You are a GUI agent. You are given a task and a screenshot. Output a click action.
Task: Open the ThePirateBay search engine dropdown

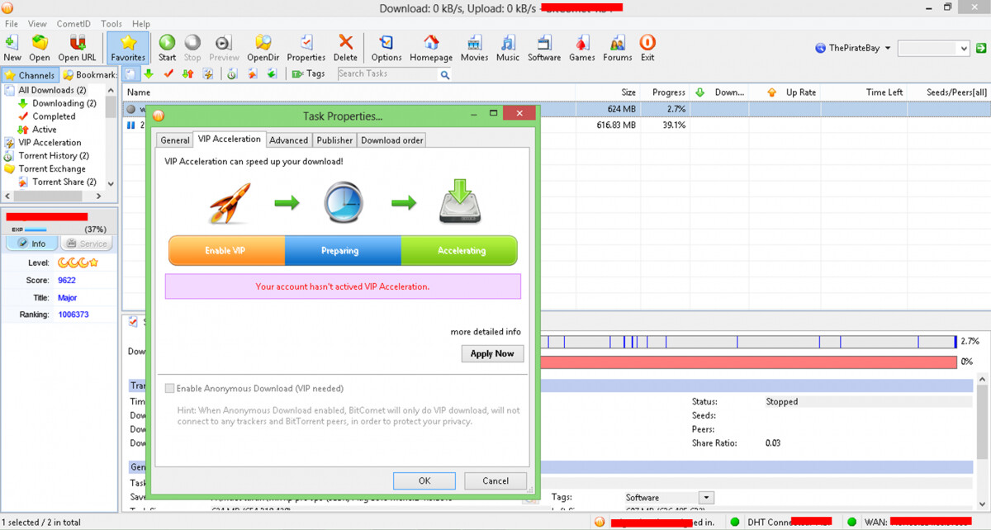(x=887, y=49)
